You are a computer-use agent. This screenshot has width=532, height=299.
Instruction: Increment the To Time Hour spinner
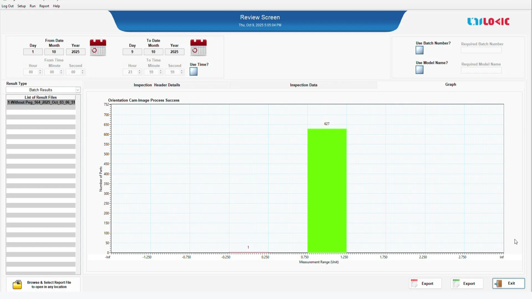(139, 71)
